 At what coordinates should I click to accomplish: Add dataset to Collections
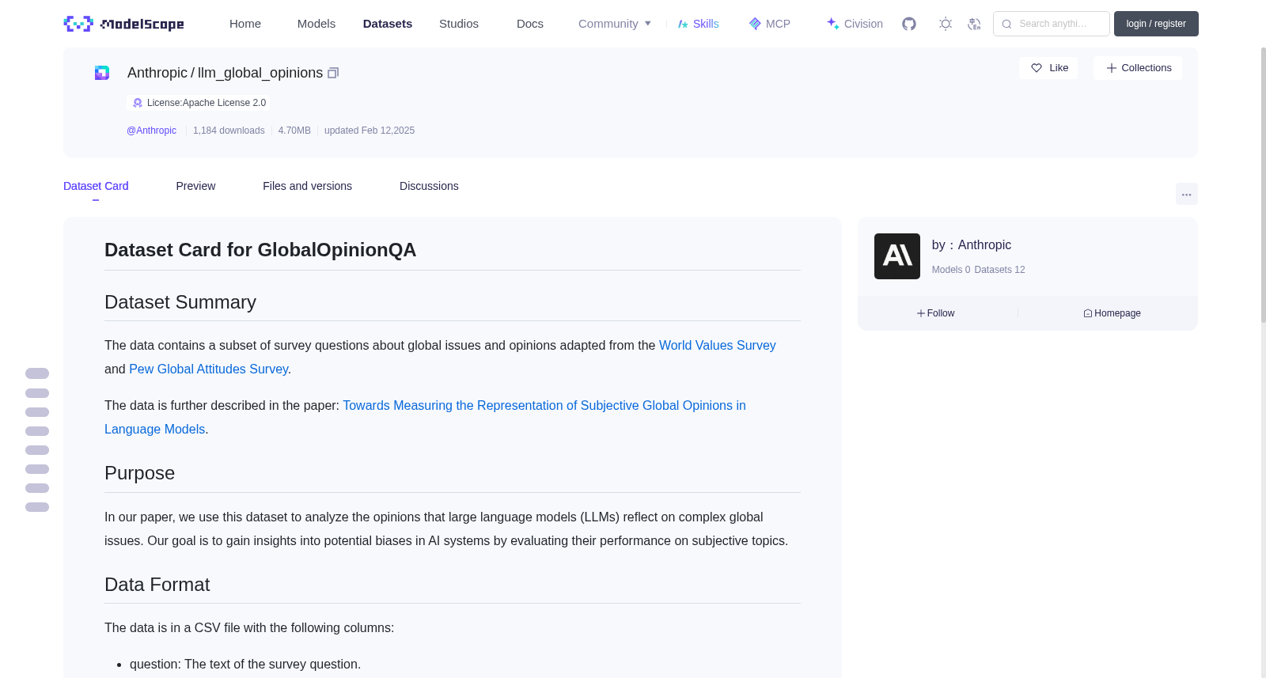pos(1138,68)
